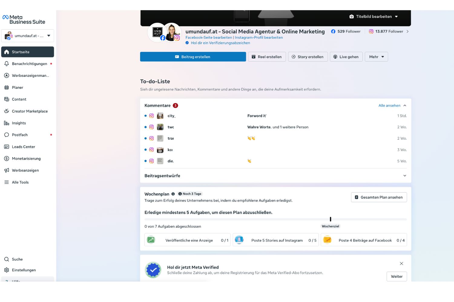The width and height of the screenshot is (454, 302).
Task: Select Leads Center in sidebar
Action: click(28, 147)
